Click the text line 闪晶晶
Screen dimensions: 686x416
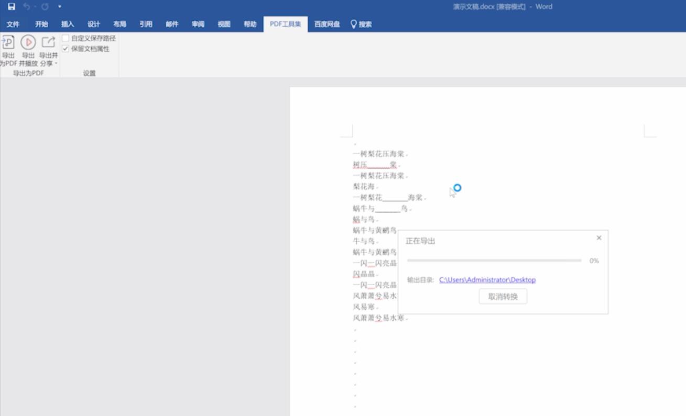pyautogui.click(x=365, y=274)
